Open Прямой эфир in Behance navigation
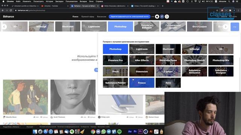Viewport: 241px width, 135px height. [88, 16]
